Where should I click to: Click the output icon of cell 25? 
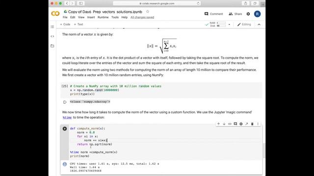pos(65,102)
